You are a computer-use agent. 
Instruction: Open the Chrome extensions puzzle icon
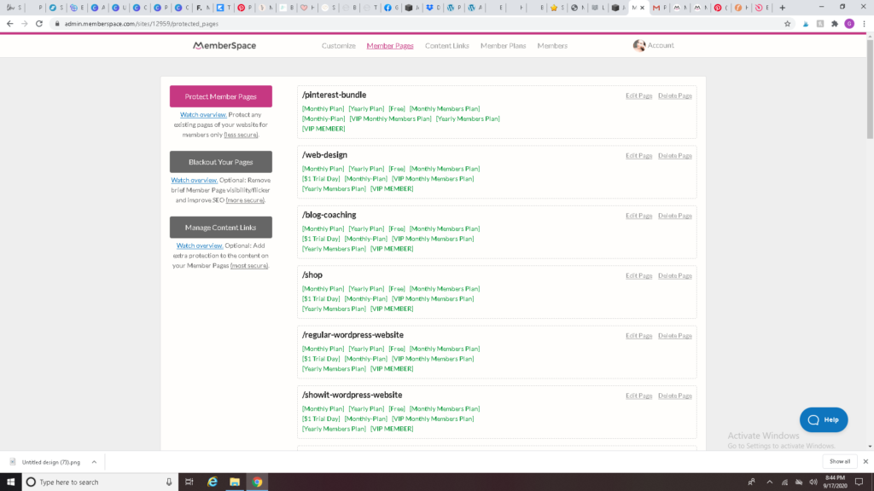pos(835,23)
